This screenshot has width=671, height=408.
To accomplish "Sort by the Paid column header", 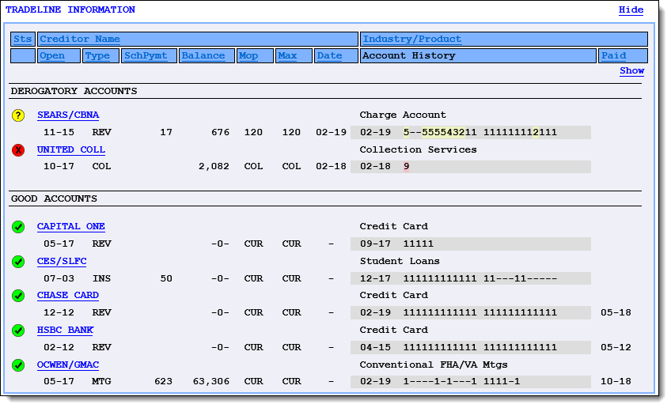I will [614, 55].
